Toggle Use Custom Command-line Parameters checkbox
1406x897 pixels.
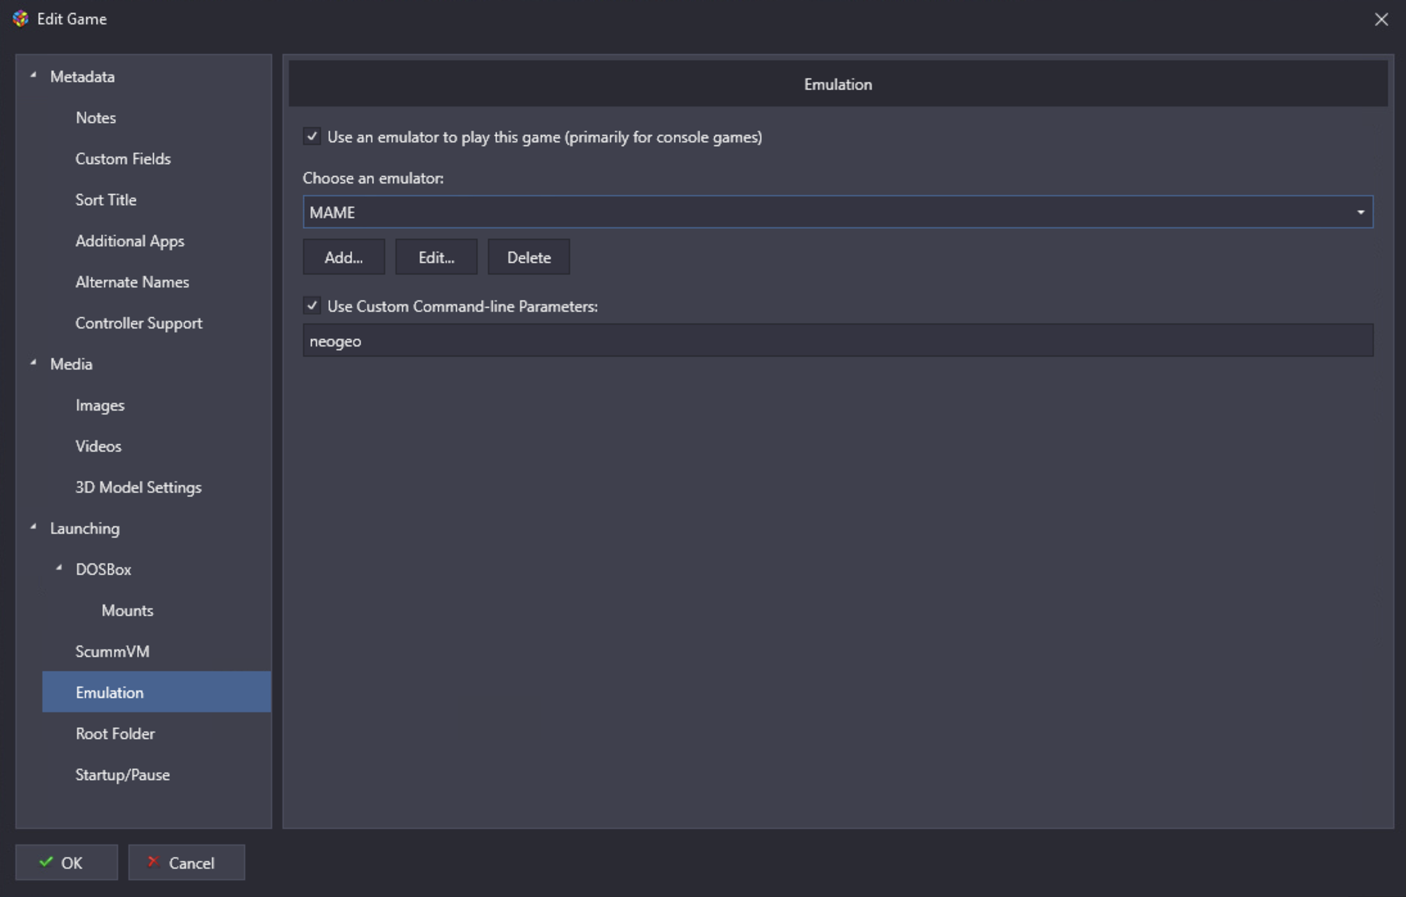pos(312,306)
